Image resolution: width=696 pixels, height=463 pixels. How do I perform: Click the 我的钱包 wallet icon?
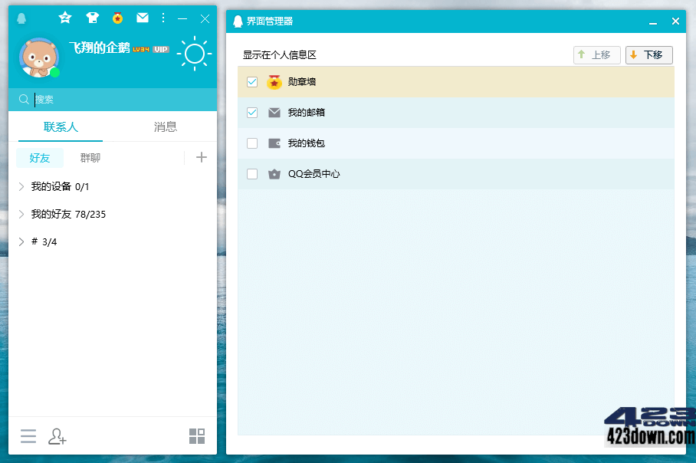[x=274, y=143]
